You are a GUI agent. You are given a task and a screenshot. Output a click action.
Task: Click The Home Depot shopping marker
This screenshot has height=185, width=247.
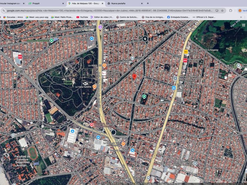99,137
